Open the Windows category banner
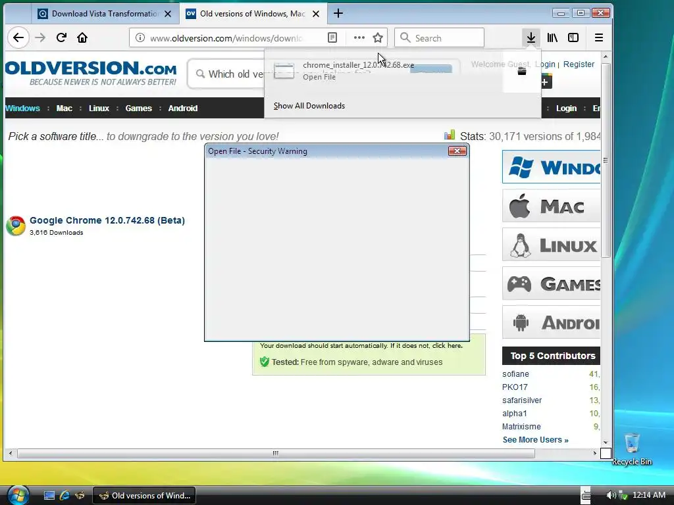 pyautogui.click(x=551, y=166)
